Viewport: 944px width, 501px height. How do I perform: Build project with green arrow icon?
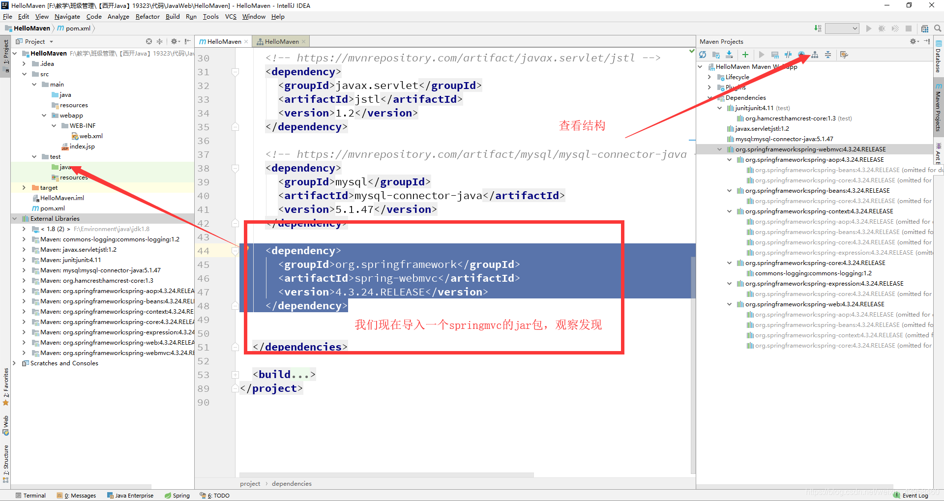[x=817, y=29]
